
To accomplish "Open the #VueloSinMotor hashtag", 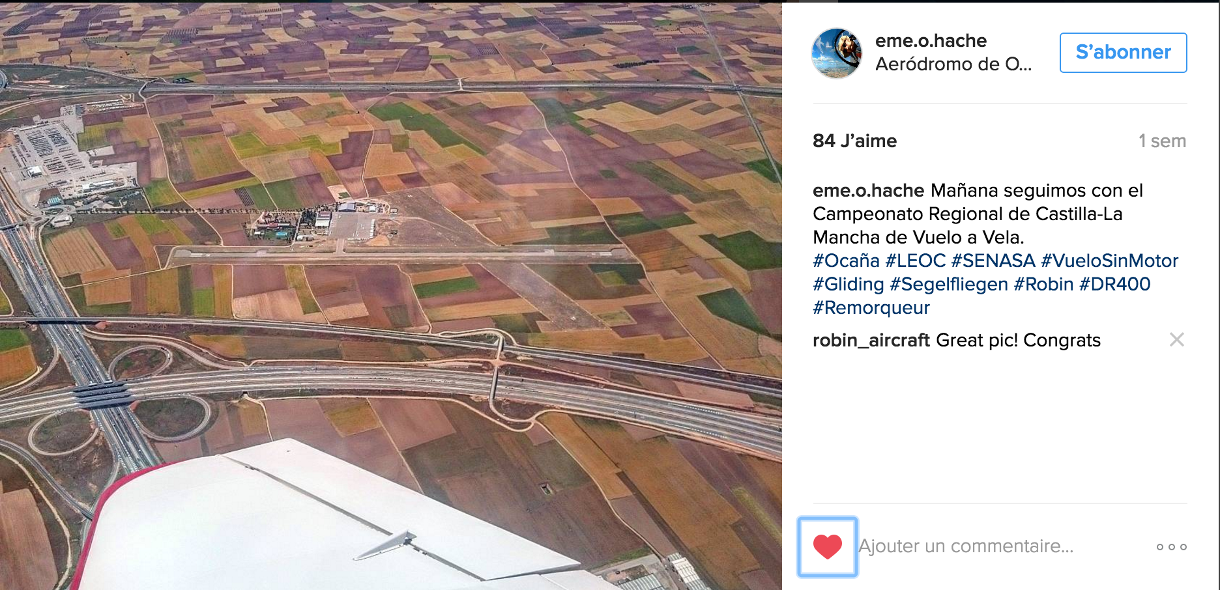I will (x=1109, y=260).
